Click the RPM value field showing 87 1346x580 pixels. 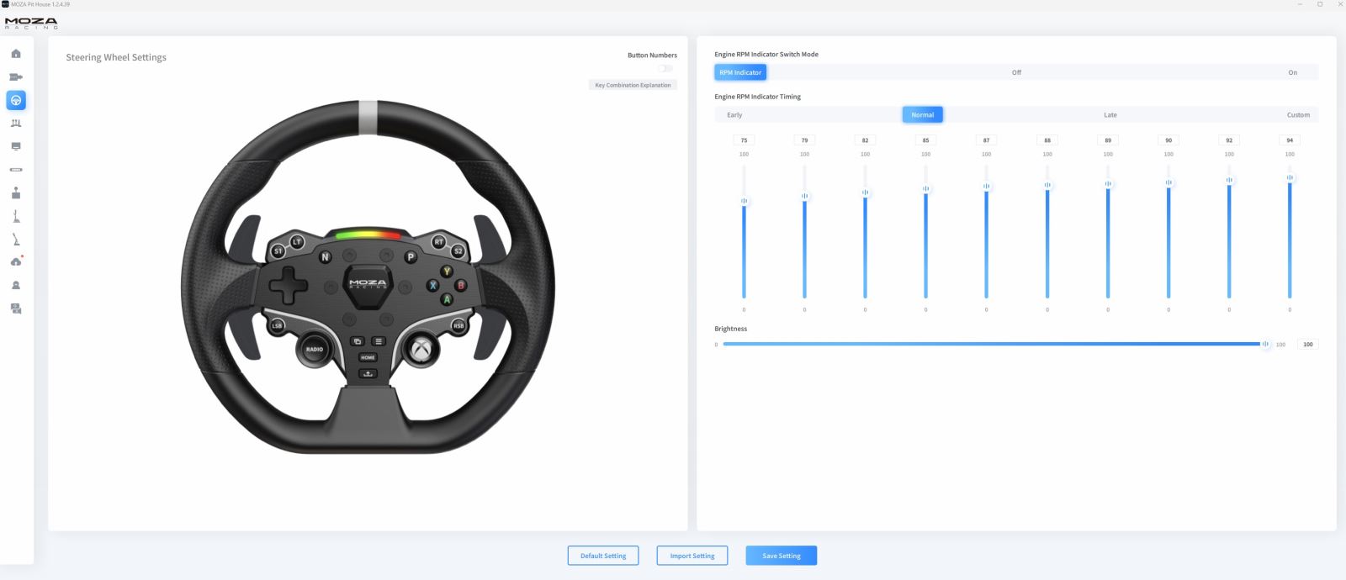point(986,140)
